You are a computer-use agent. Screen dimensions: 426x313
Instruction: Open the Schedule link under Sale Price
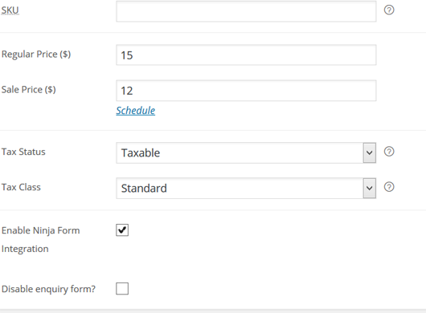136,111
